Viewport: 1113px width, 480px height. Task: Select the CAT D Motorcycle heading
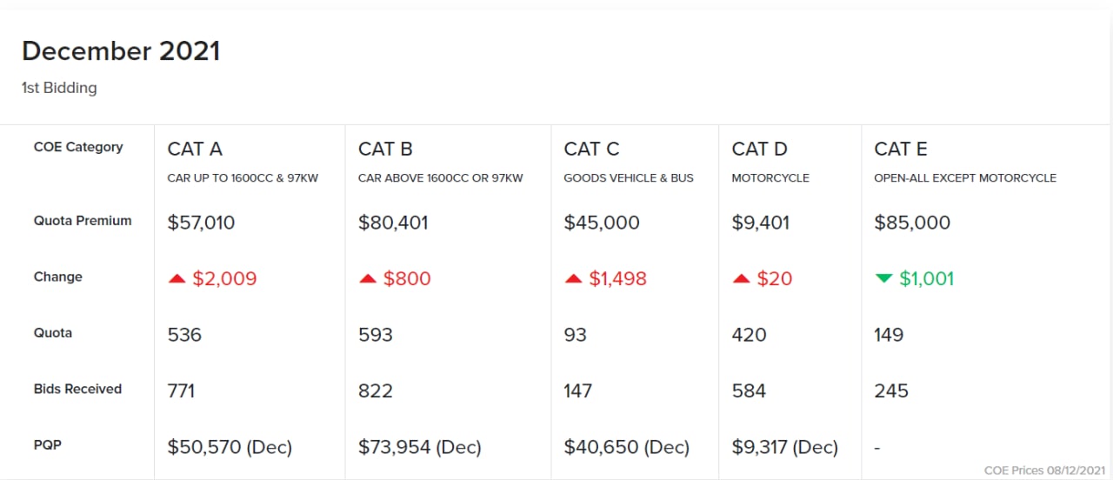point(759,149)
